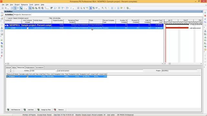Click the up arrow of the activity stepper

click(11, 70)
